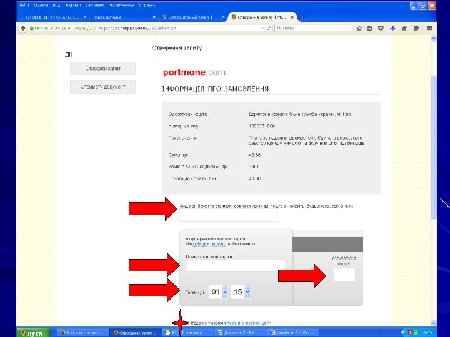Switch to 'Створення запиту' taskbar item
The image size is (450, 337).
[136, 333]
